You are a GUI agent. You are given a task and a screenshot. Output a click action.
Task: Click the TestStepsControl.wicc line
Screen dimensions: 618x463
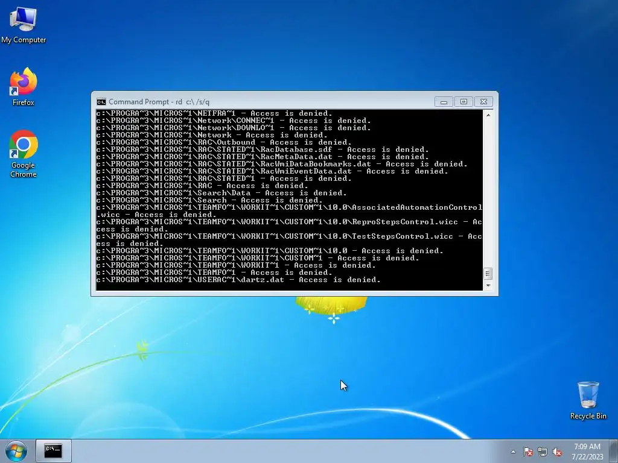pos(289,240)
